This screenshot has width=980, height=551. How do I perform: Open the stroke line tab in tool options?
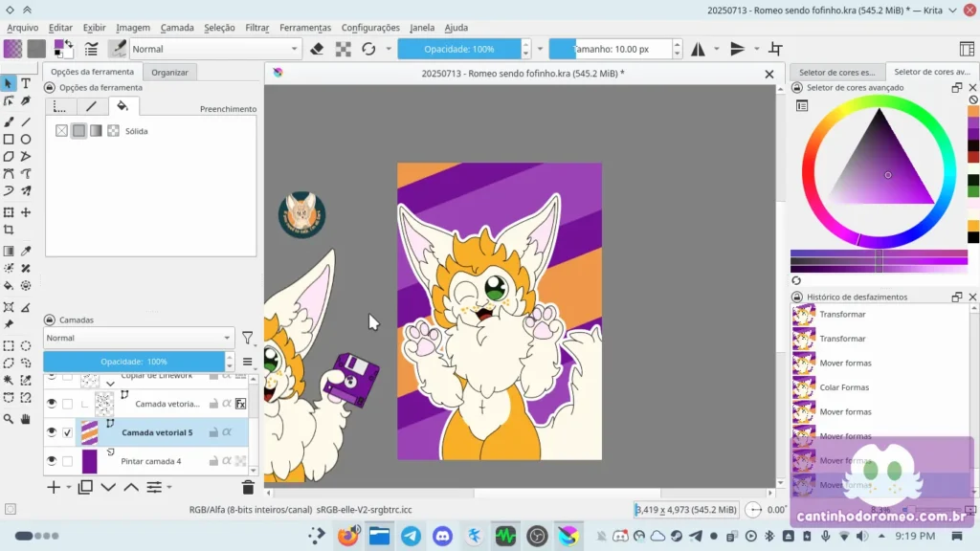coord(91,106)
